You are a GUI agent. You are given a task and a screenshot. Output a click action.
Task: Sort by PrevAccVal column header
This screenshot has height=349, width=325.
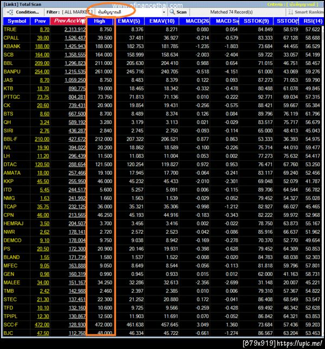(x=68, y=21)
